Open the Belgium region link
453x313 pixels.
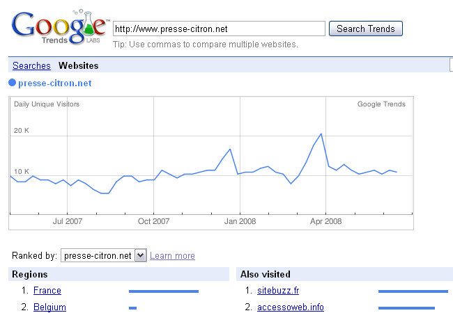click(x=49, y=307)
